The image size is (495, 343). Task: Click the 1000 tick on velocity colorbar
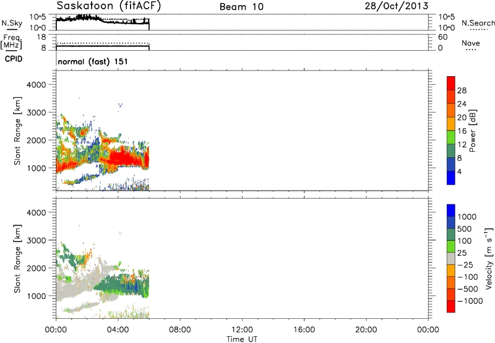click(x=467, y=217)
